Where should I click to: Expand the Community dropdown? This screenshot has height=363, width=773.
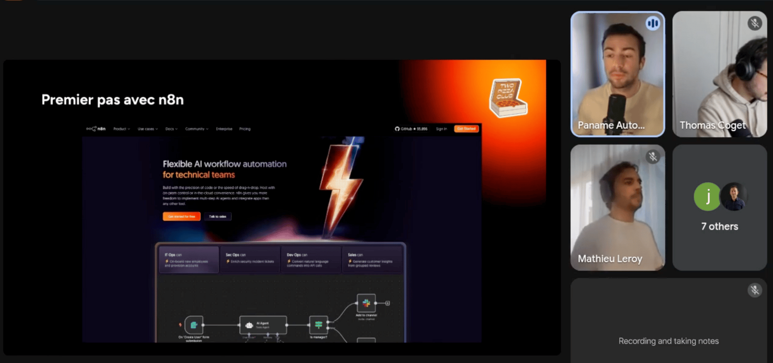click(x=197, y=129)
